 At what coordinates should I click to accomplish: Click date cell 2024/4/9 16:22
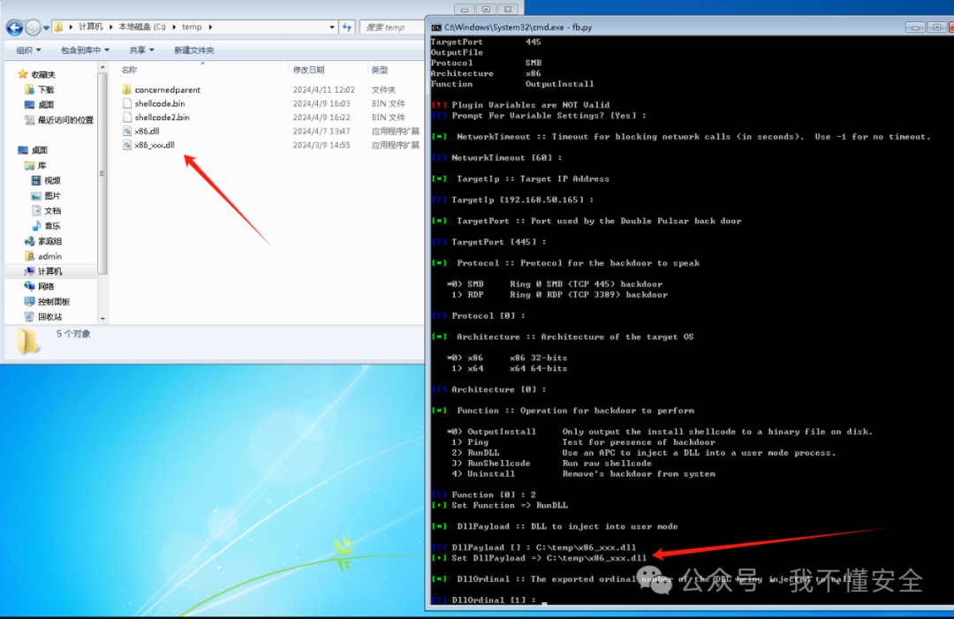pos(322,117)
